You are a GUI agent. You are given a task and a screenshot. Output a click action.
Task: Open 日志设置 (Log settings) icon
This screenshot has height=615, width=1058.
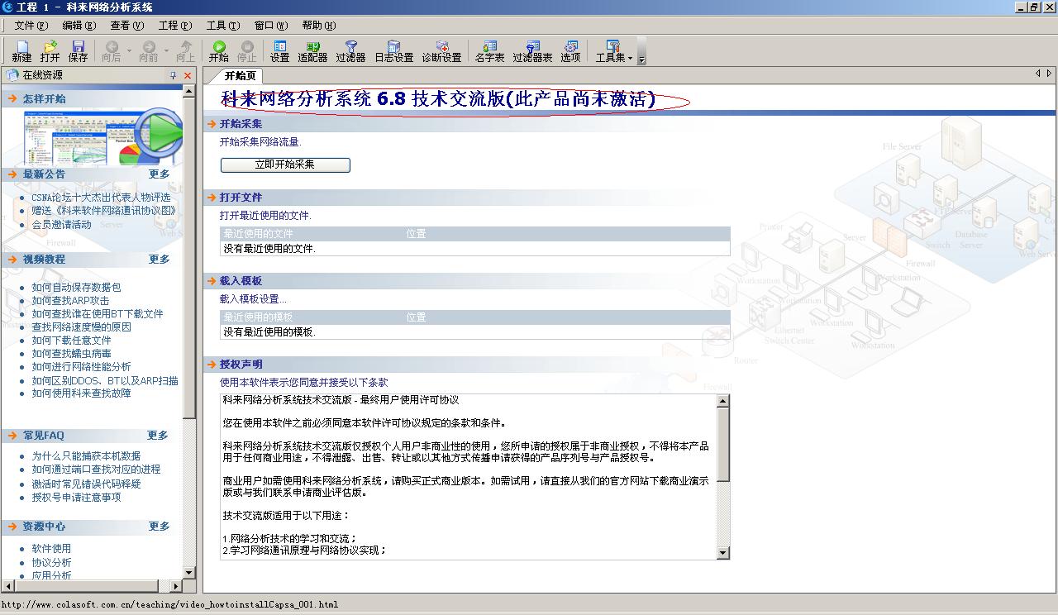(x=393, y=51)
